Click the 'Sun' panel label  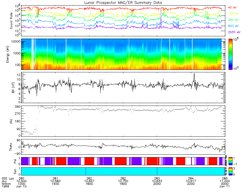click(15, 172)
